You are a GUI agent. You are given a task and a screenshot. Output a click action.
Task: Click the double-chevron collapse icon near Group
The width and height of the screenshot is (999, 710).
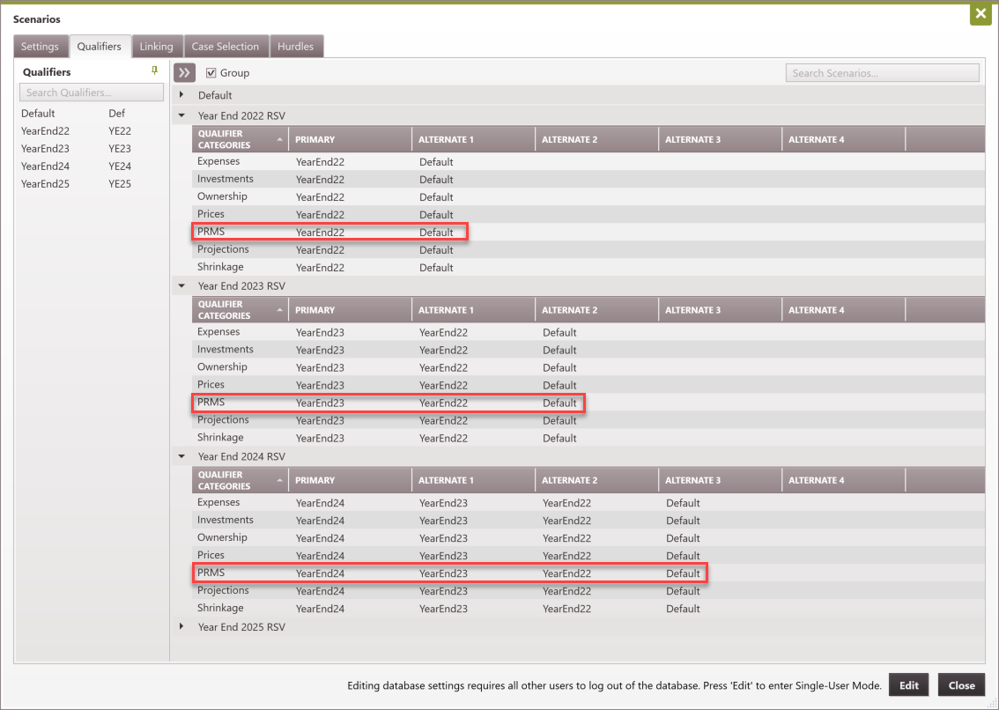[181, 72]
